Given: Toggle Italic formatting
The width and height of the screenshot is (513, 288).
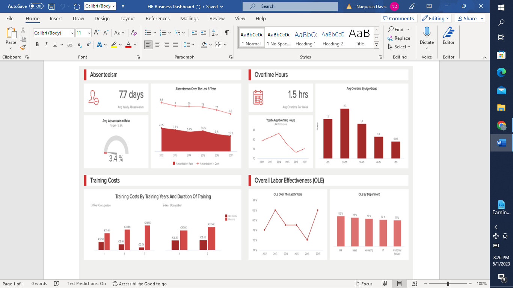Looking at the screenshot, I should [x=46, y=45].
